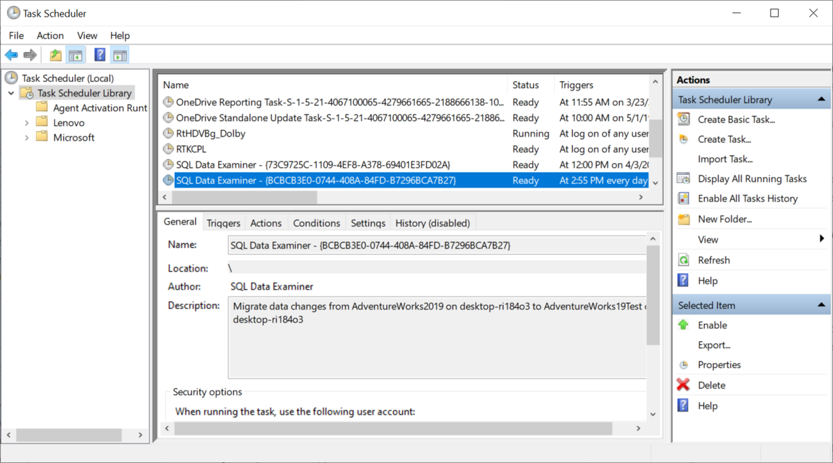Click the Properties clock icon
The width and height of the screenshot is (833, 463).
tap(684, 365)
